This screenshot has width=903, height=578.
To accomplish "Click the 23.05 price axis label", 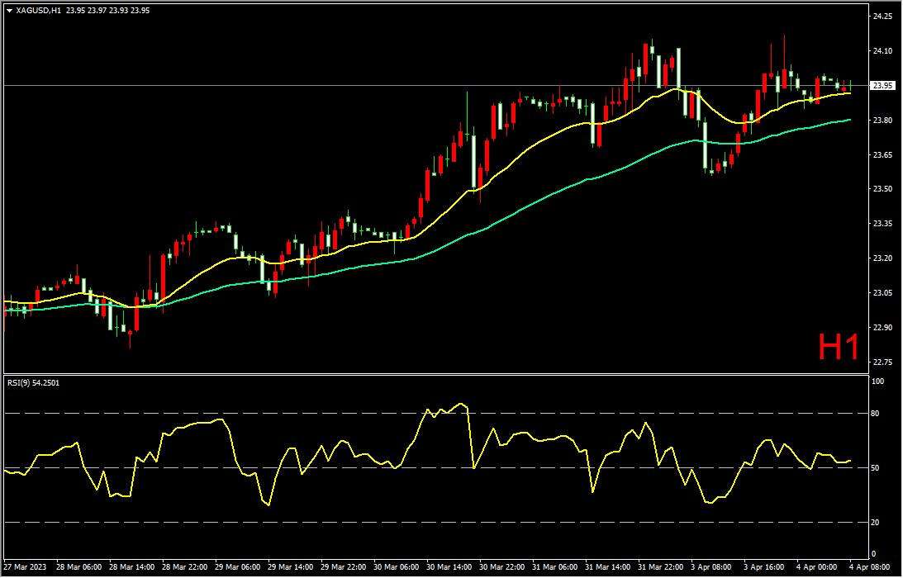I will pos(882,292).
